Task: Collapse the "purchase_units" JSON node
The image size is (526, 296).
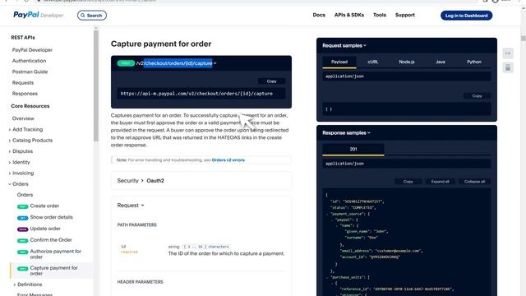Action: [x=327, y=278]
